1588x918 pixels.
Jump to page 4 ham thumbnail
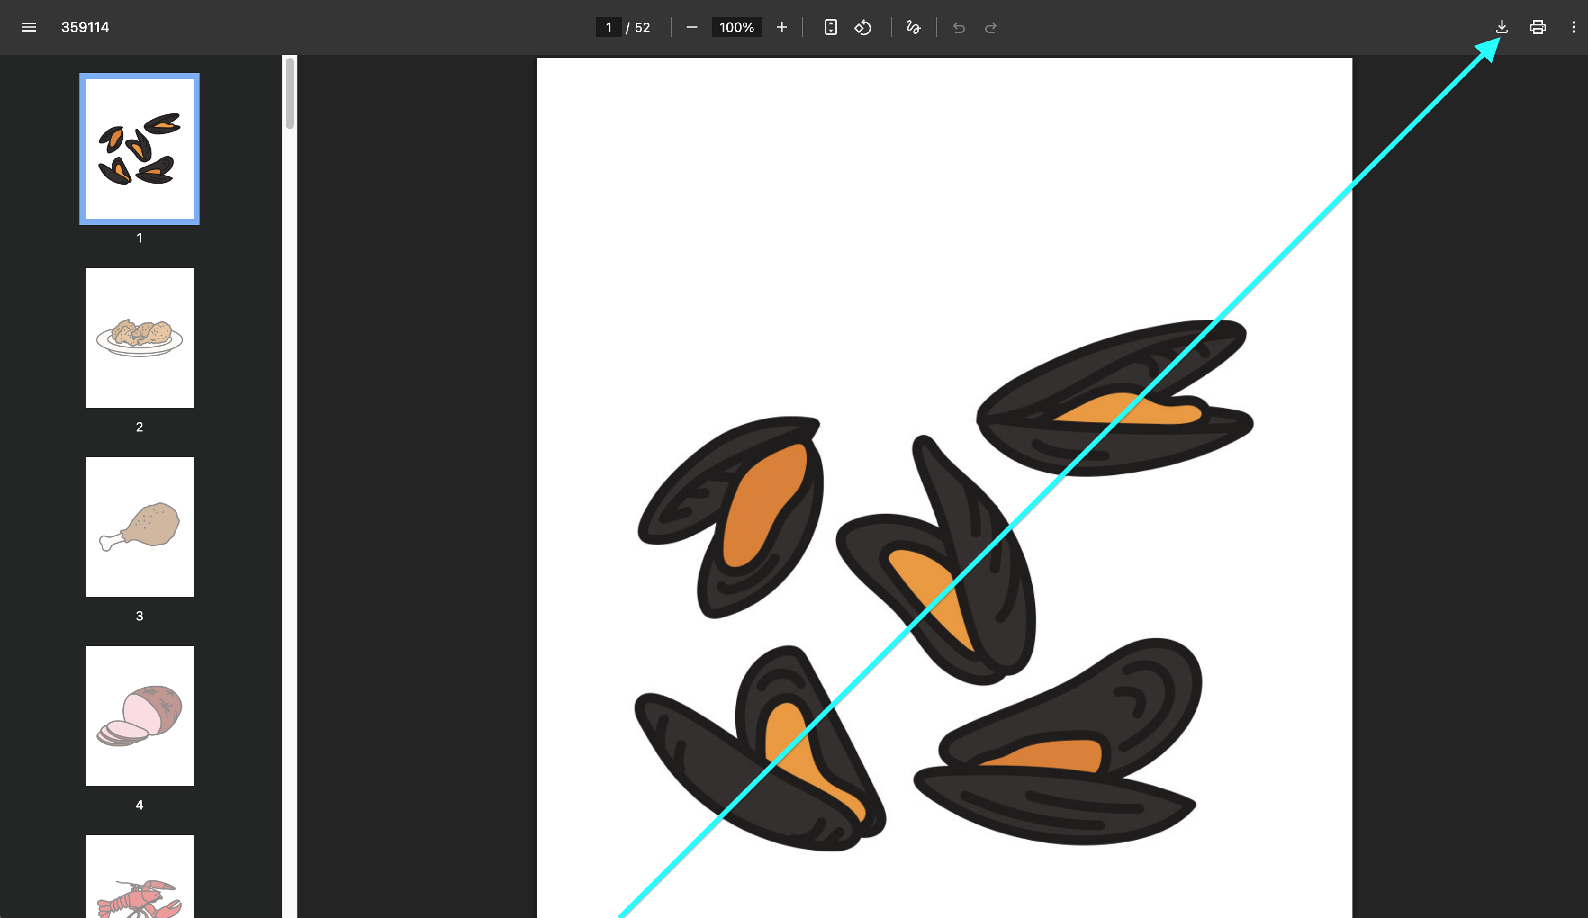(139, 716)
